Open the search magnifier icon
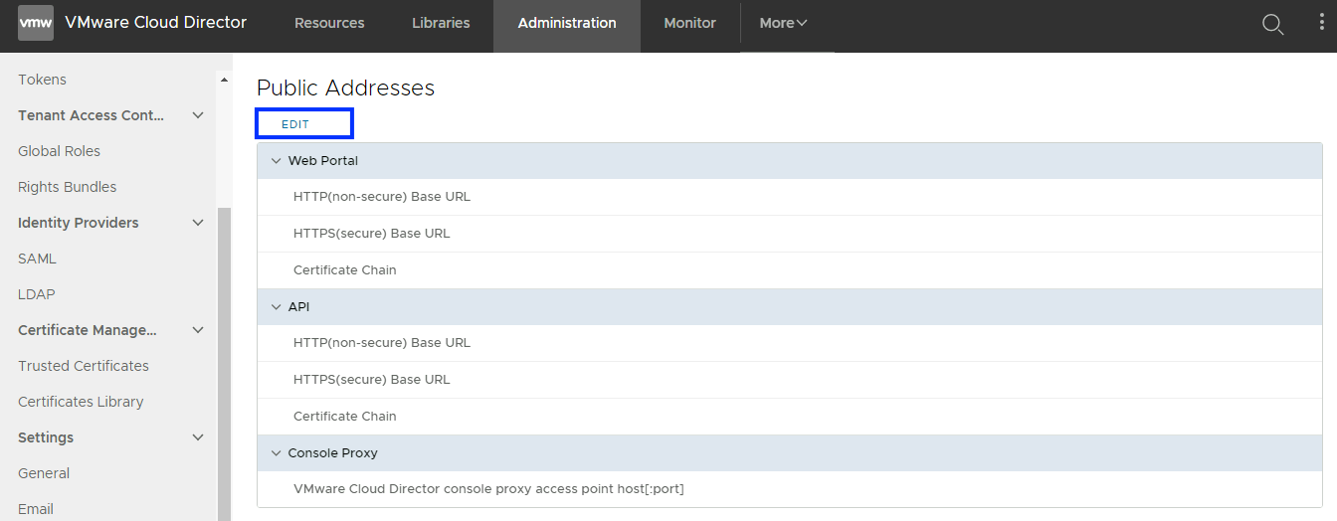The image size is (1337, 521). 1272,25
